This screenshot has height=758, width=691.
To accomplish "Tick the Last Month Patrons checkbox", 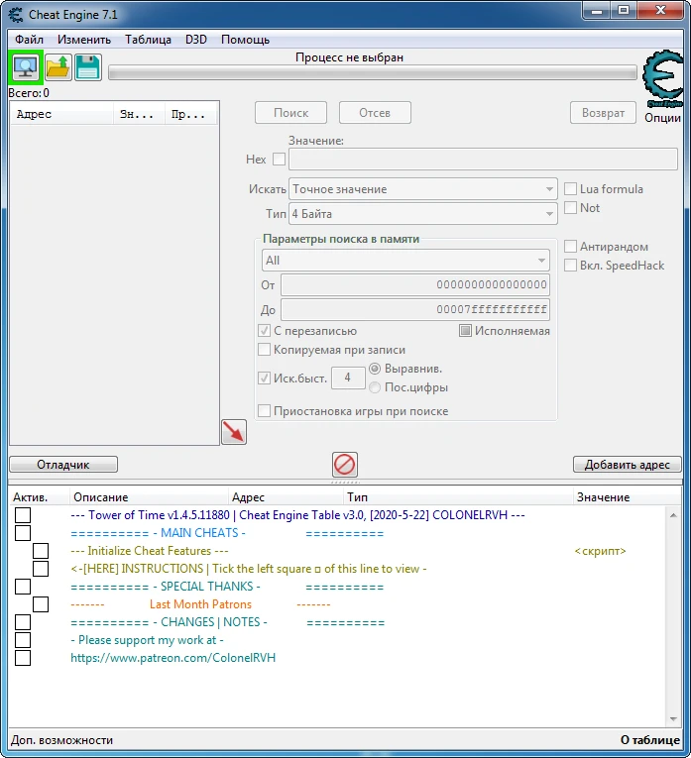I will coord(41,604).
